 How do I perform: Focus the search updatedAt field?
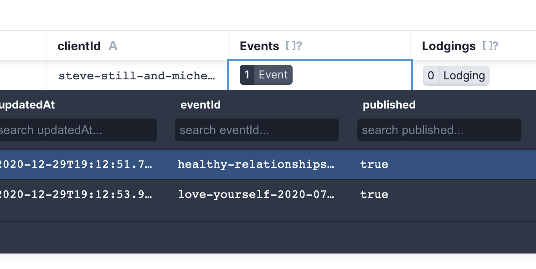coord(78,130)
